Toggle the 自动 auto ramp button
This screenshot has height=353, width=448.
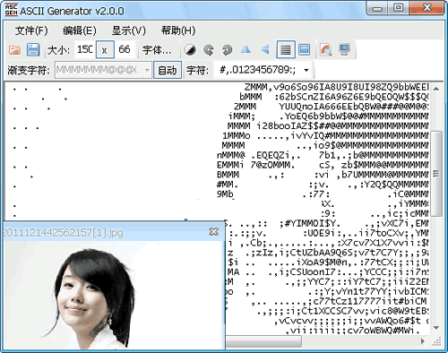(168, 70)
